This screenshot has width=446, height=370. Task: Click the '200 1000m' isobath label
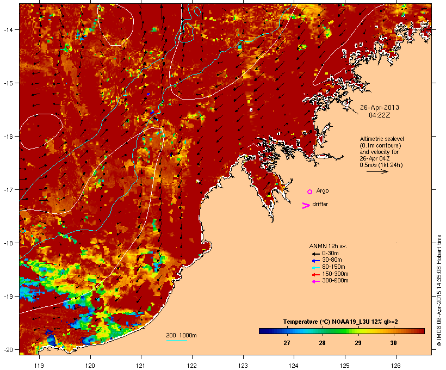click(x=181, y=335)
